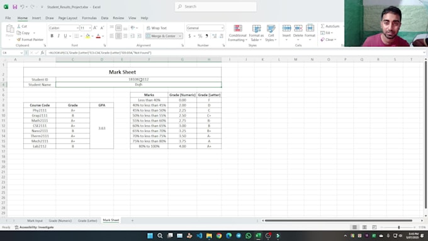Toggle Merge & Center
428x241 pixels.
tap(161, 36)
